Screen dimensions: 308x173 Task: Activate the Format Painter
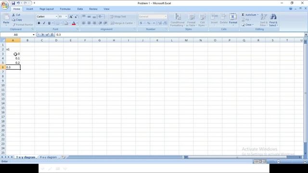(x=23, y=25)
